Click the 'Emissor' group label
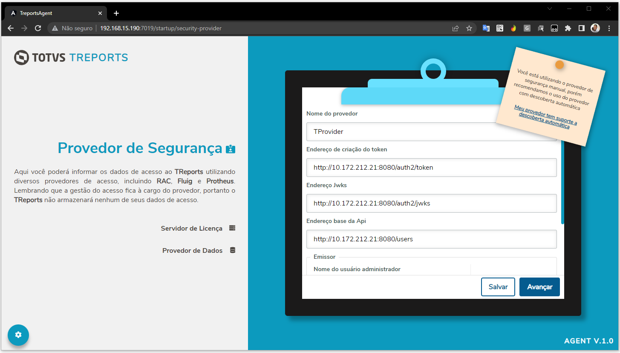Screen dimensions: 620x353 (x=325, y=257)
